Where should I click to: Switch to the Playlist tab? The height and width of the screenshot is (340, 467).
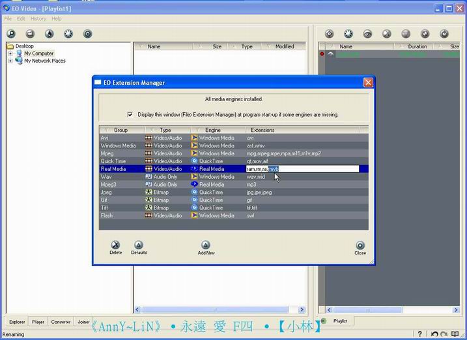coord(340,321)
